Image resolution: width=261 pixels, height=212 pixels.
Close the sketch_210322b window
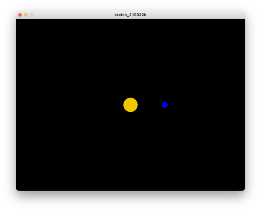point(20,15)
